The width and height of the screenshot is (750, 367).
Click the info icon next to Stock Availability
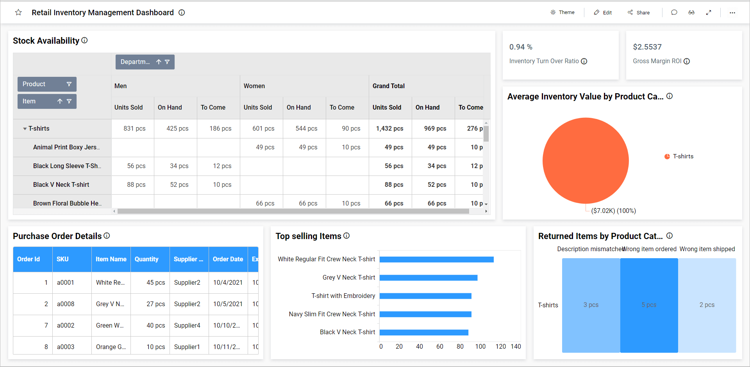(x=85, y=40)
